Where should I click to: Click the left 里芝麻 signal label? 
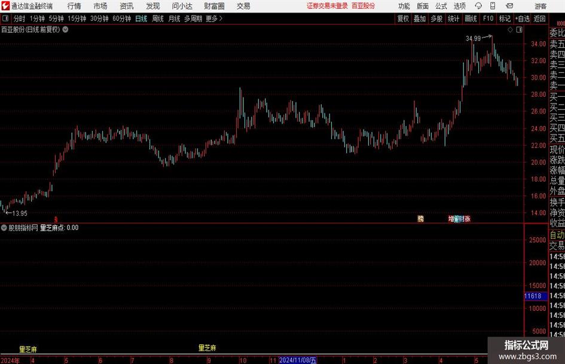pyautogui.click(x=28, y=349)
